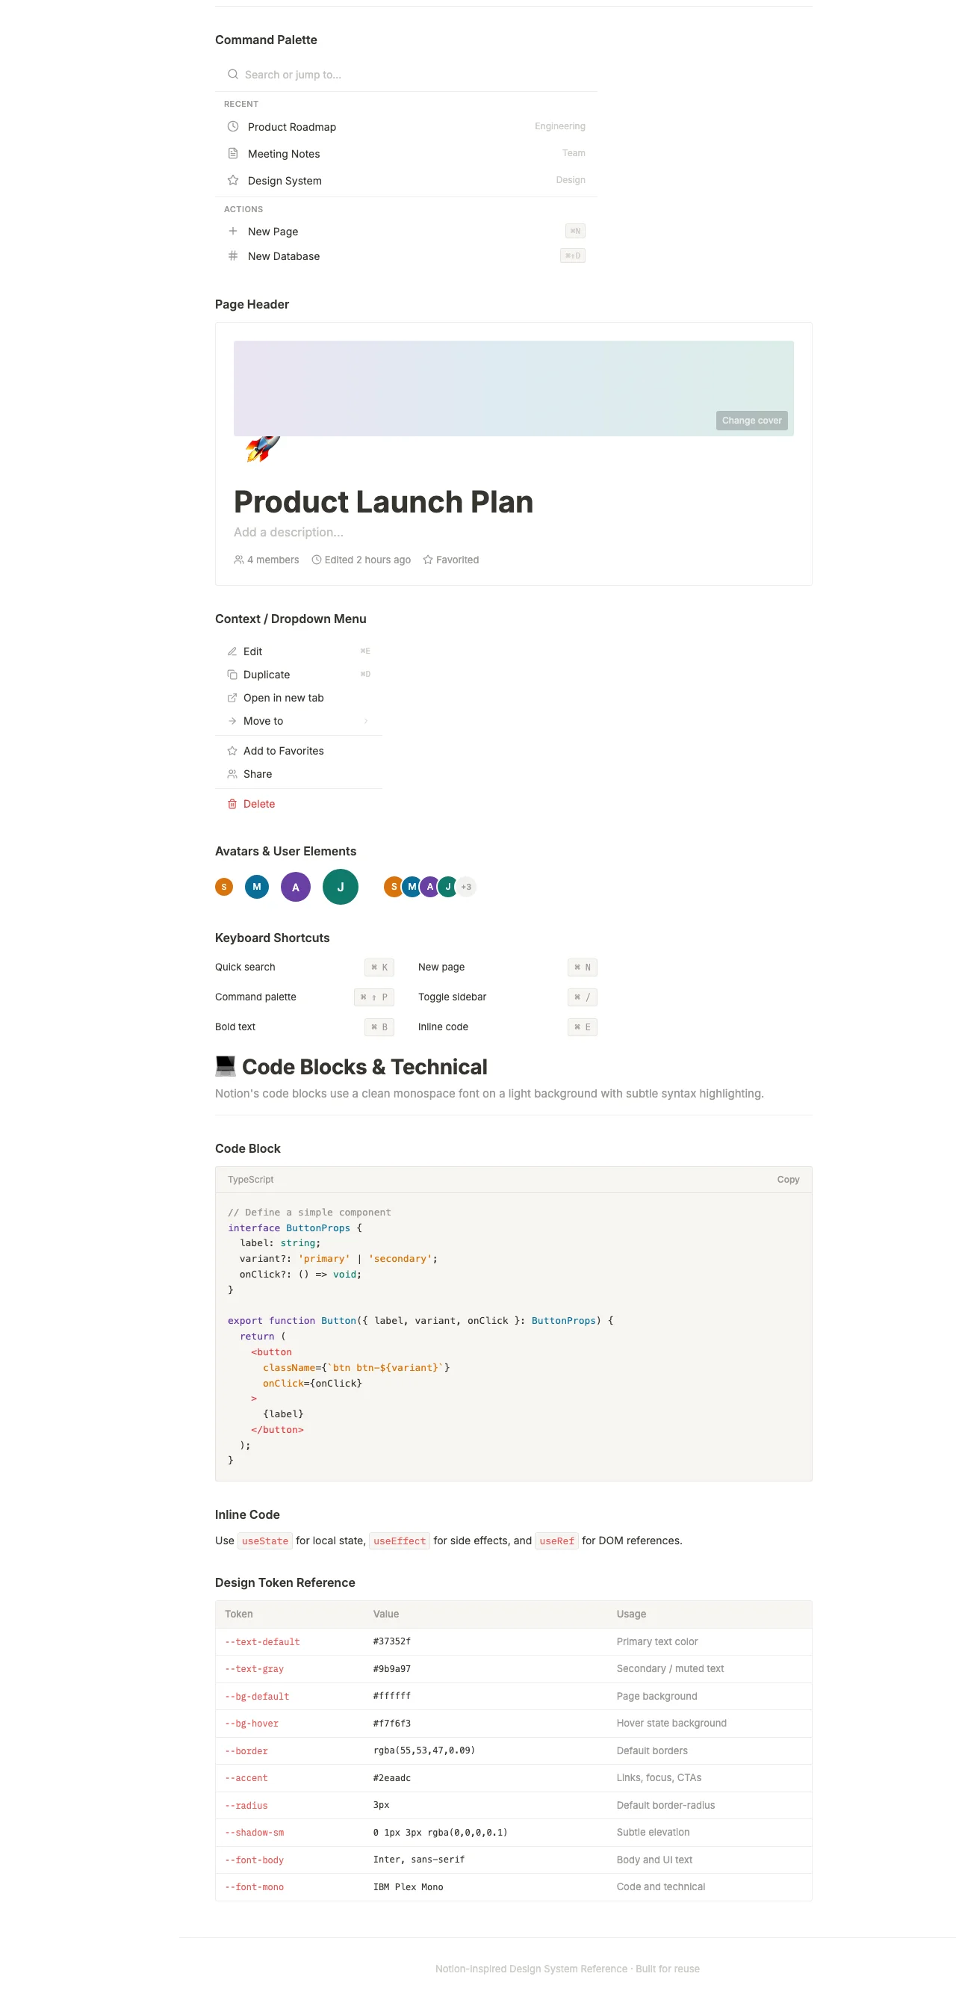Screen dimensions: 956x2000
Task: Click the gradient page cover image
Action: pyautogui.click(x=514, y=388)
